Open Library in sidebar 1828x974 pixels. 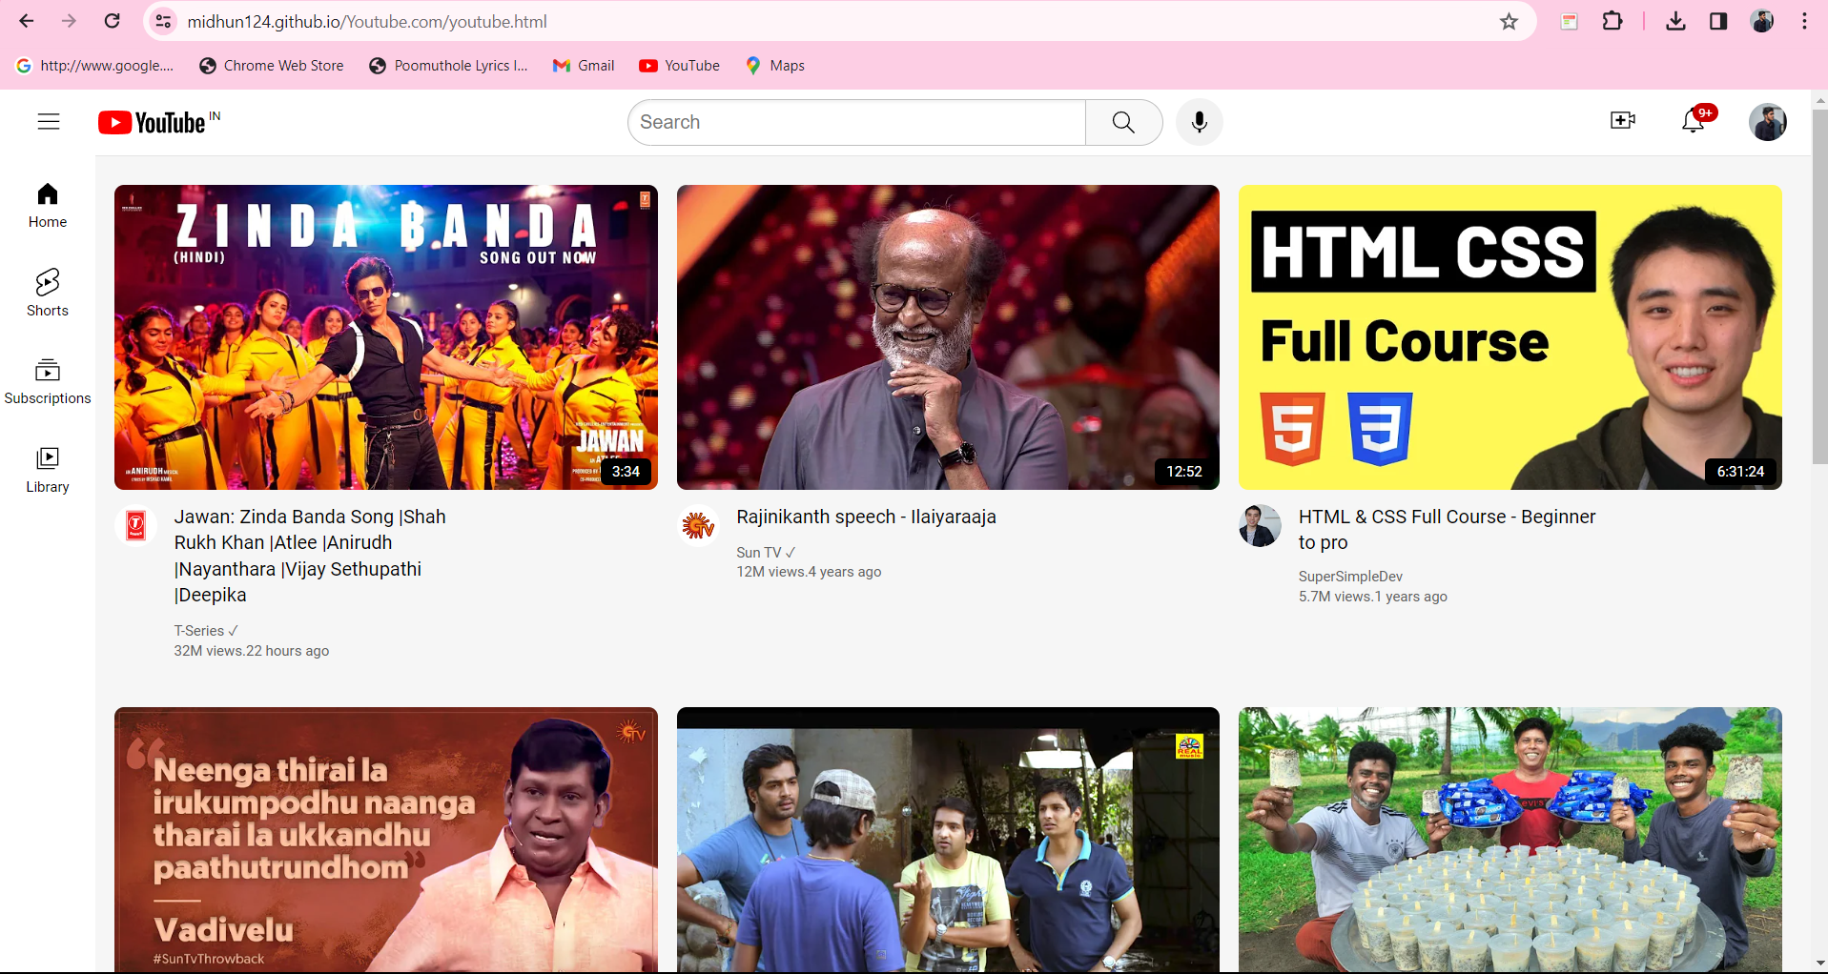point(48,471)
